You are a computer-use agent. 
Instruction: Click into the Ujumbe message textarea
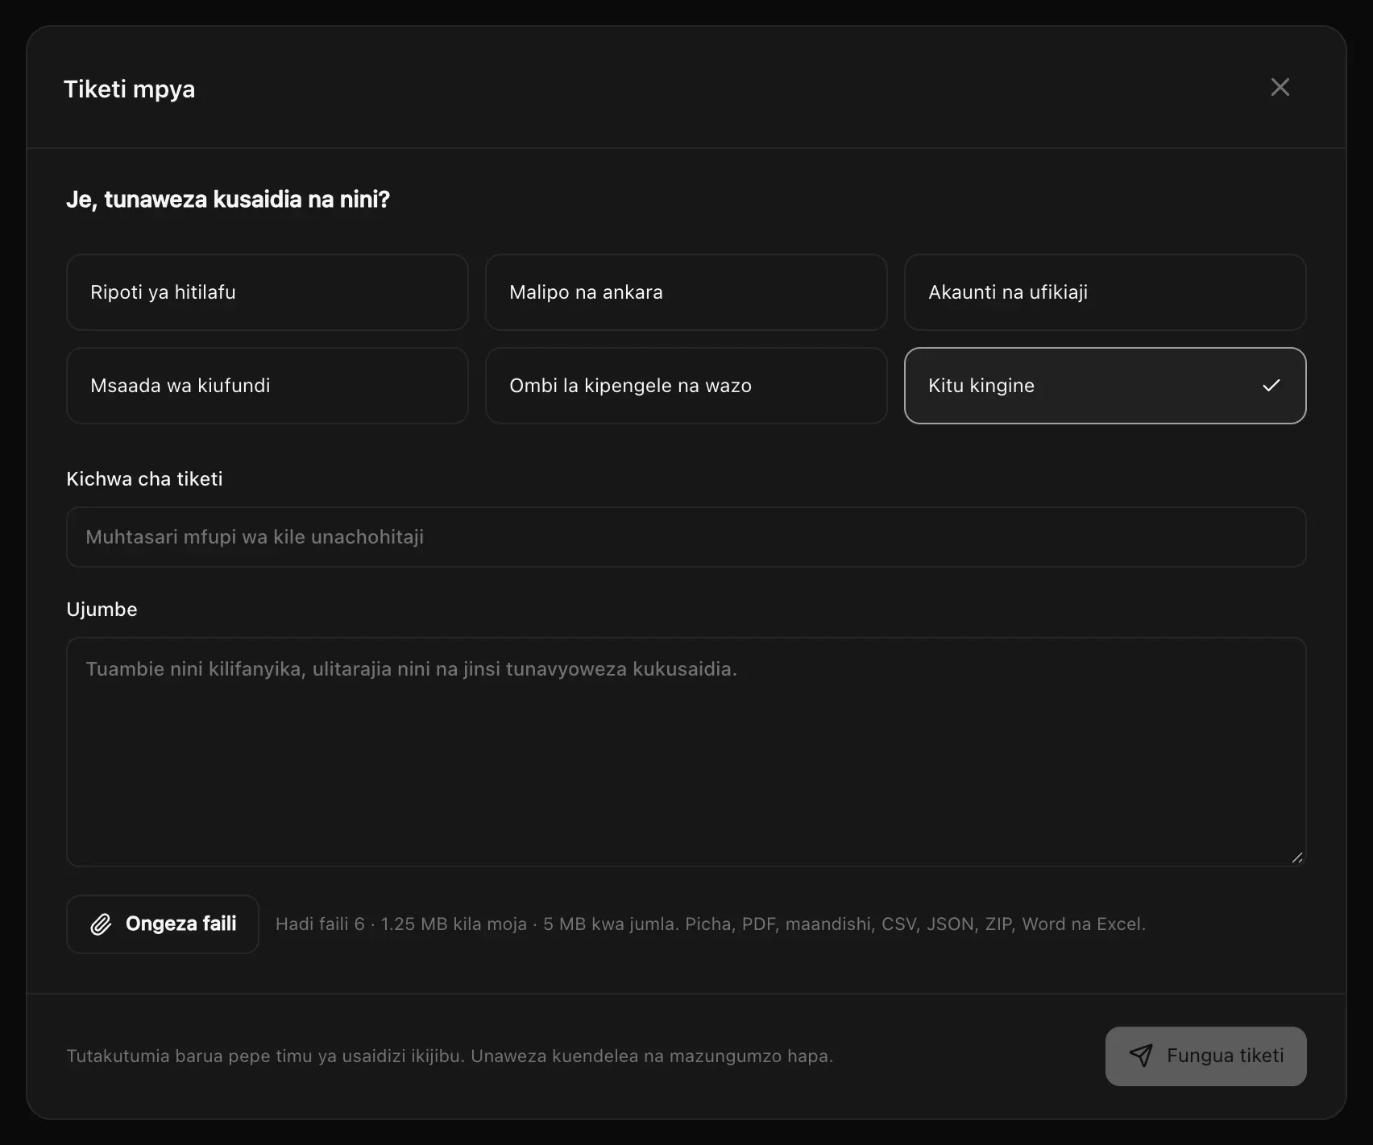pos(686,752)
